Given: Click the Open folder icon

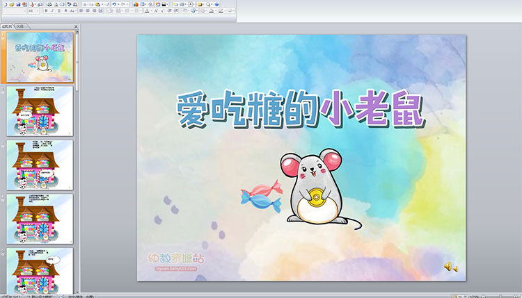Looking at the screenshot, I should click(x=10, y=4).
